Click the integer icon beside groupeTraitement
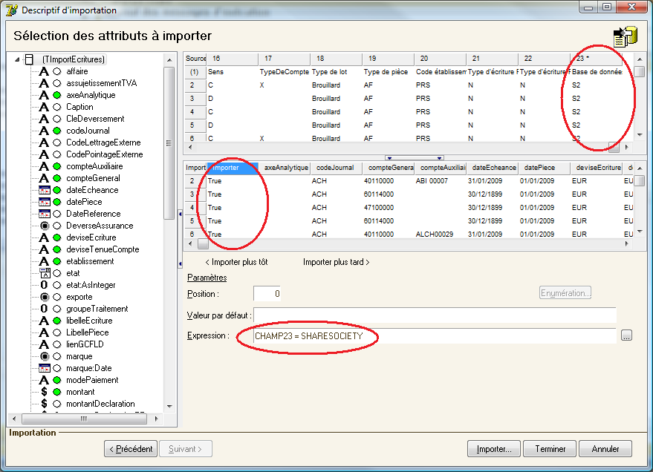The width and height of the screenshot is (653, 472). tap(44, 309)
